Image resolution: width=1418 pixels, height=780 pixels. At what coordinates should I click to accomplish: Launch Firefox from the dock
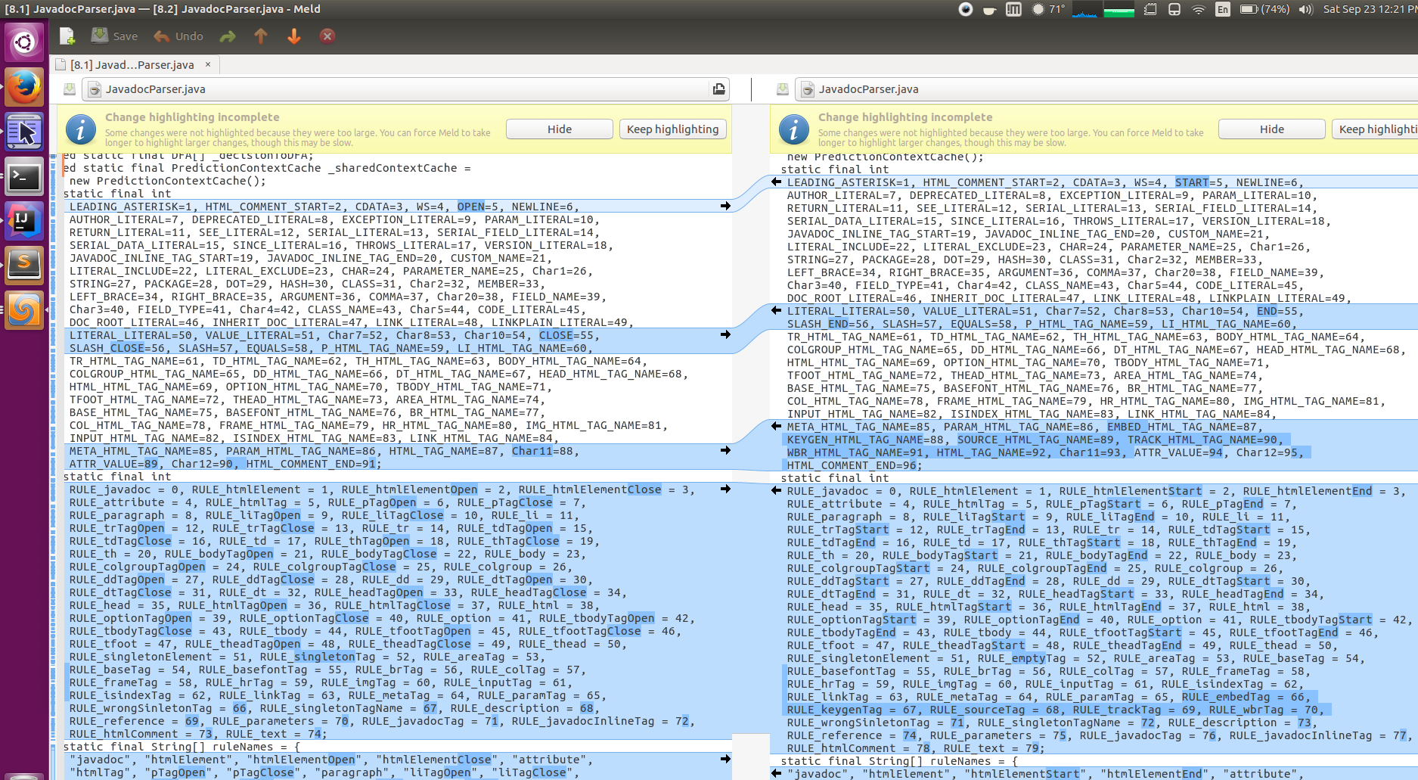point(24,87)
